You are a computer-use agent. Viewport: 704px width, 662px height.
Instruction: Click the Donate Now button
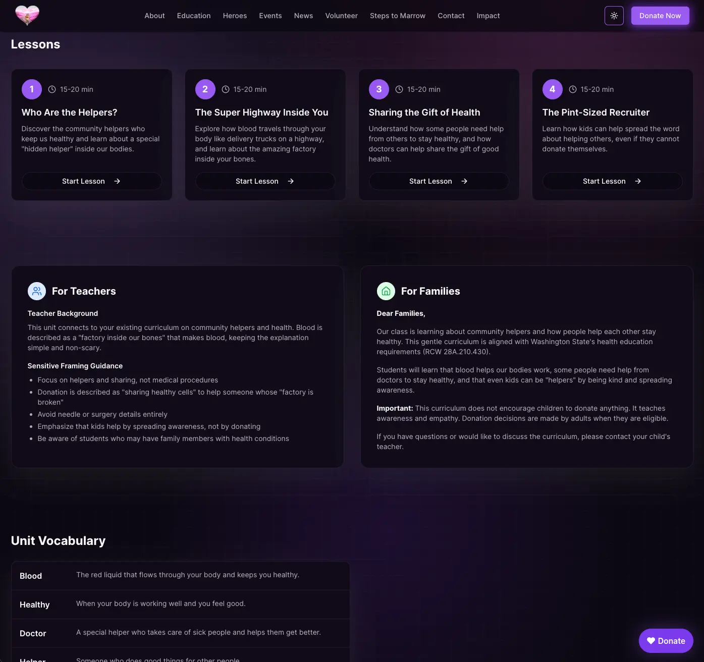point(660,16)
